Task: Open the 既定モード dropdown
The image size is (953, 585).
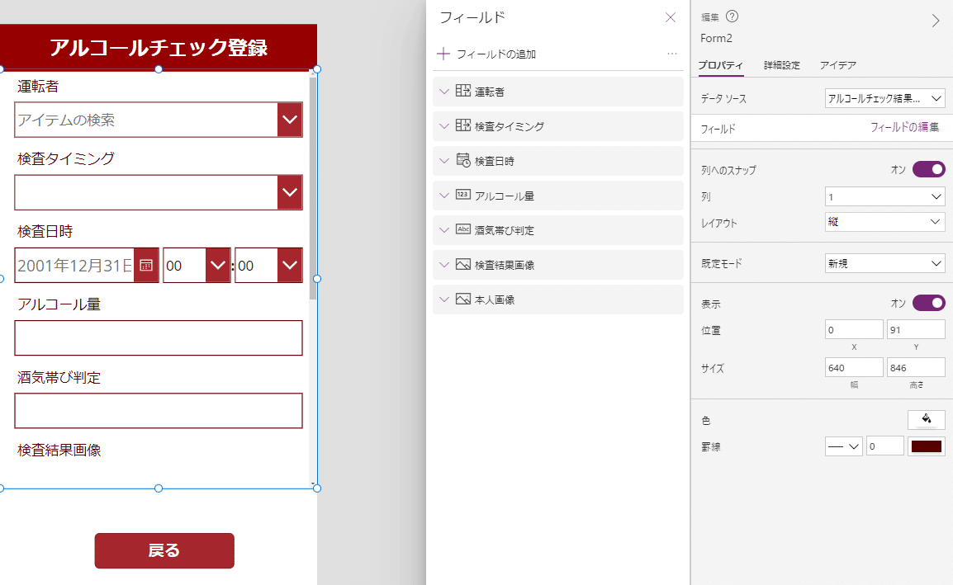Action: point(885,263)
